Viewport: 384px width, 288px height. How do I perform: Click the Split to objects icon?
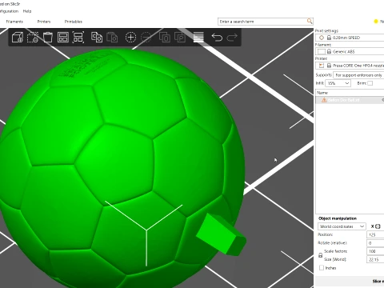(x=165, y=38)
